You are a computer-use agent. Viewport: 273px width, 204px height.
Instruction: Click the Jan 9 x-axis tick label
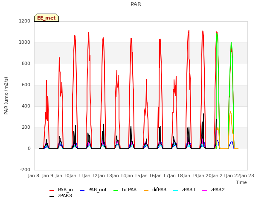coord(48,176)
